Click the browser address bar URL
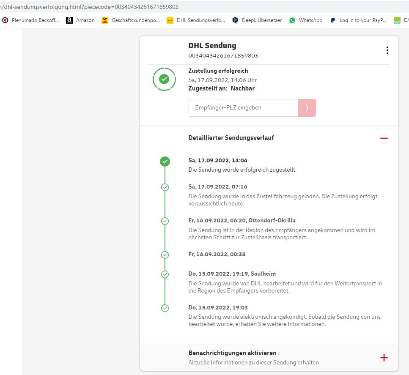Image resolution: width=409 pixels, height=375 pixels. (x=89, y=7)
